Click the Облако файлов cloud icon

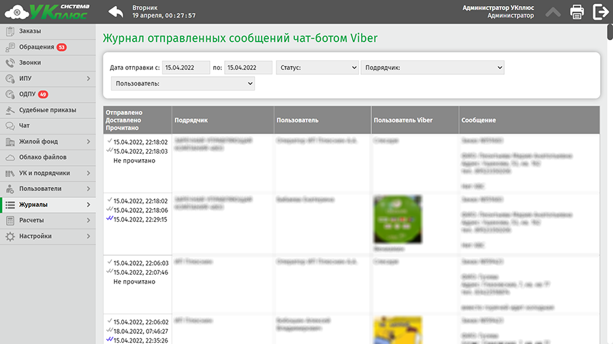10,157
